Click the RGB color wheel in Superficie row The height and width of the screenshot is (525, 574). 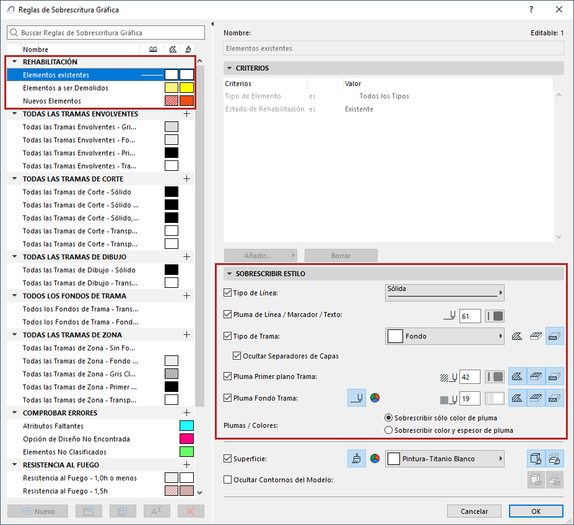point(375,459)
